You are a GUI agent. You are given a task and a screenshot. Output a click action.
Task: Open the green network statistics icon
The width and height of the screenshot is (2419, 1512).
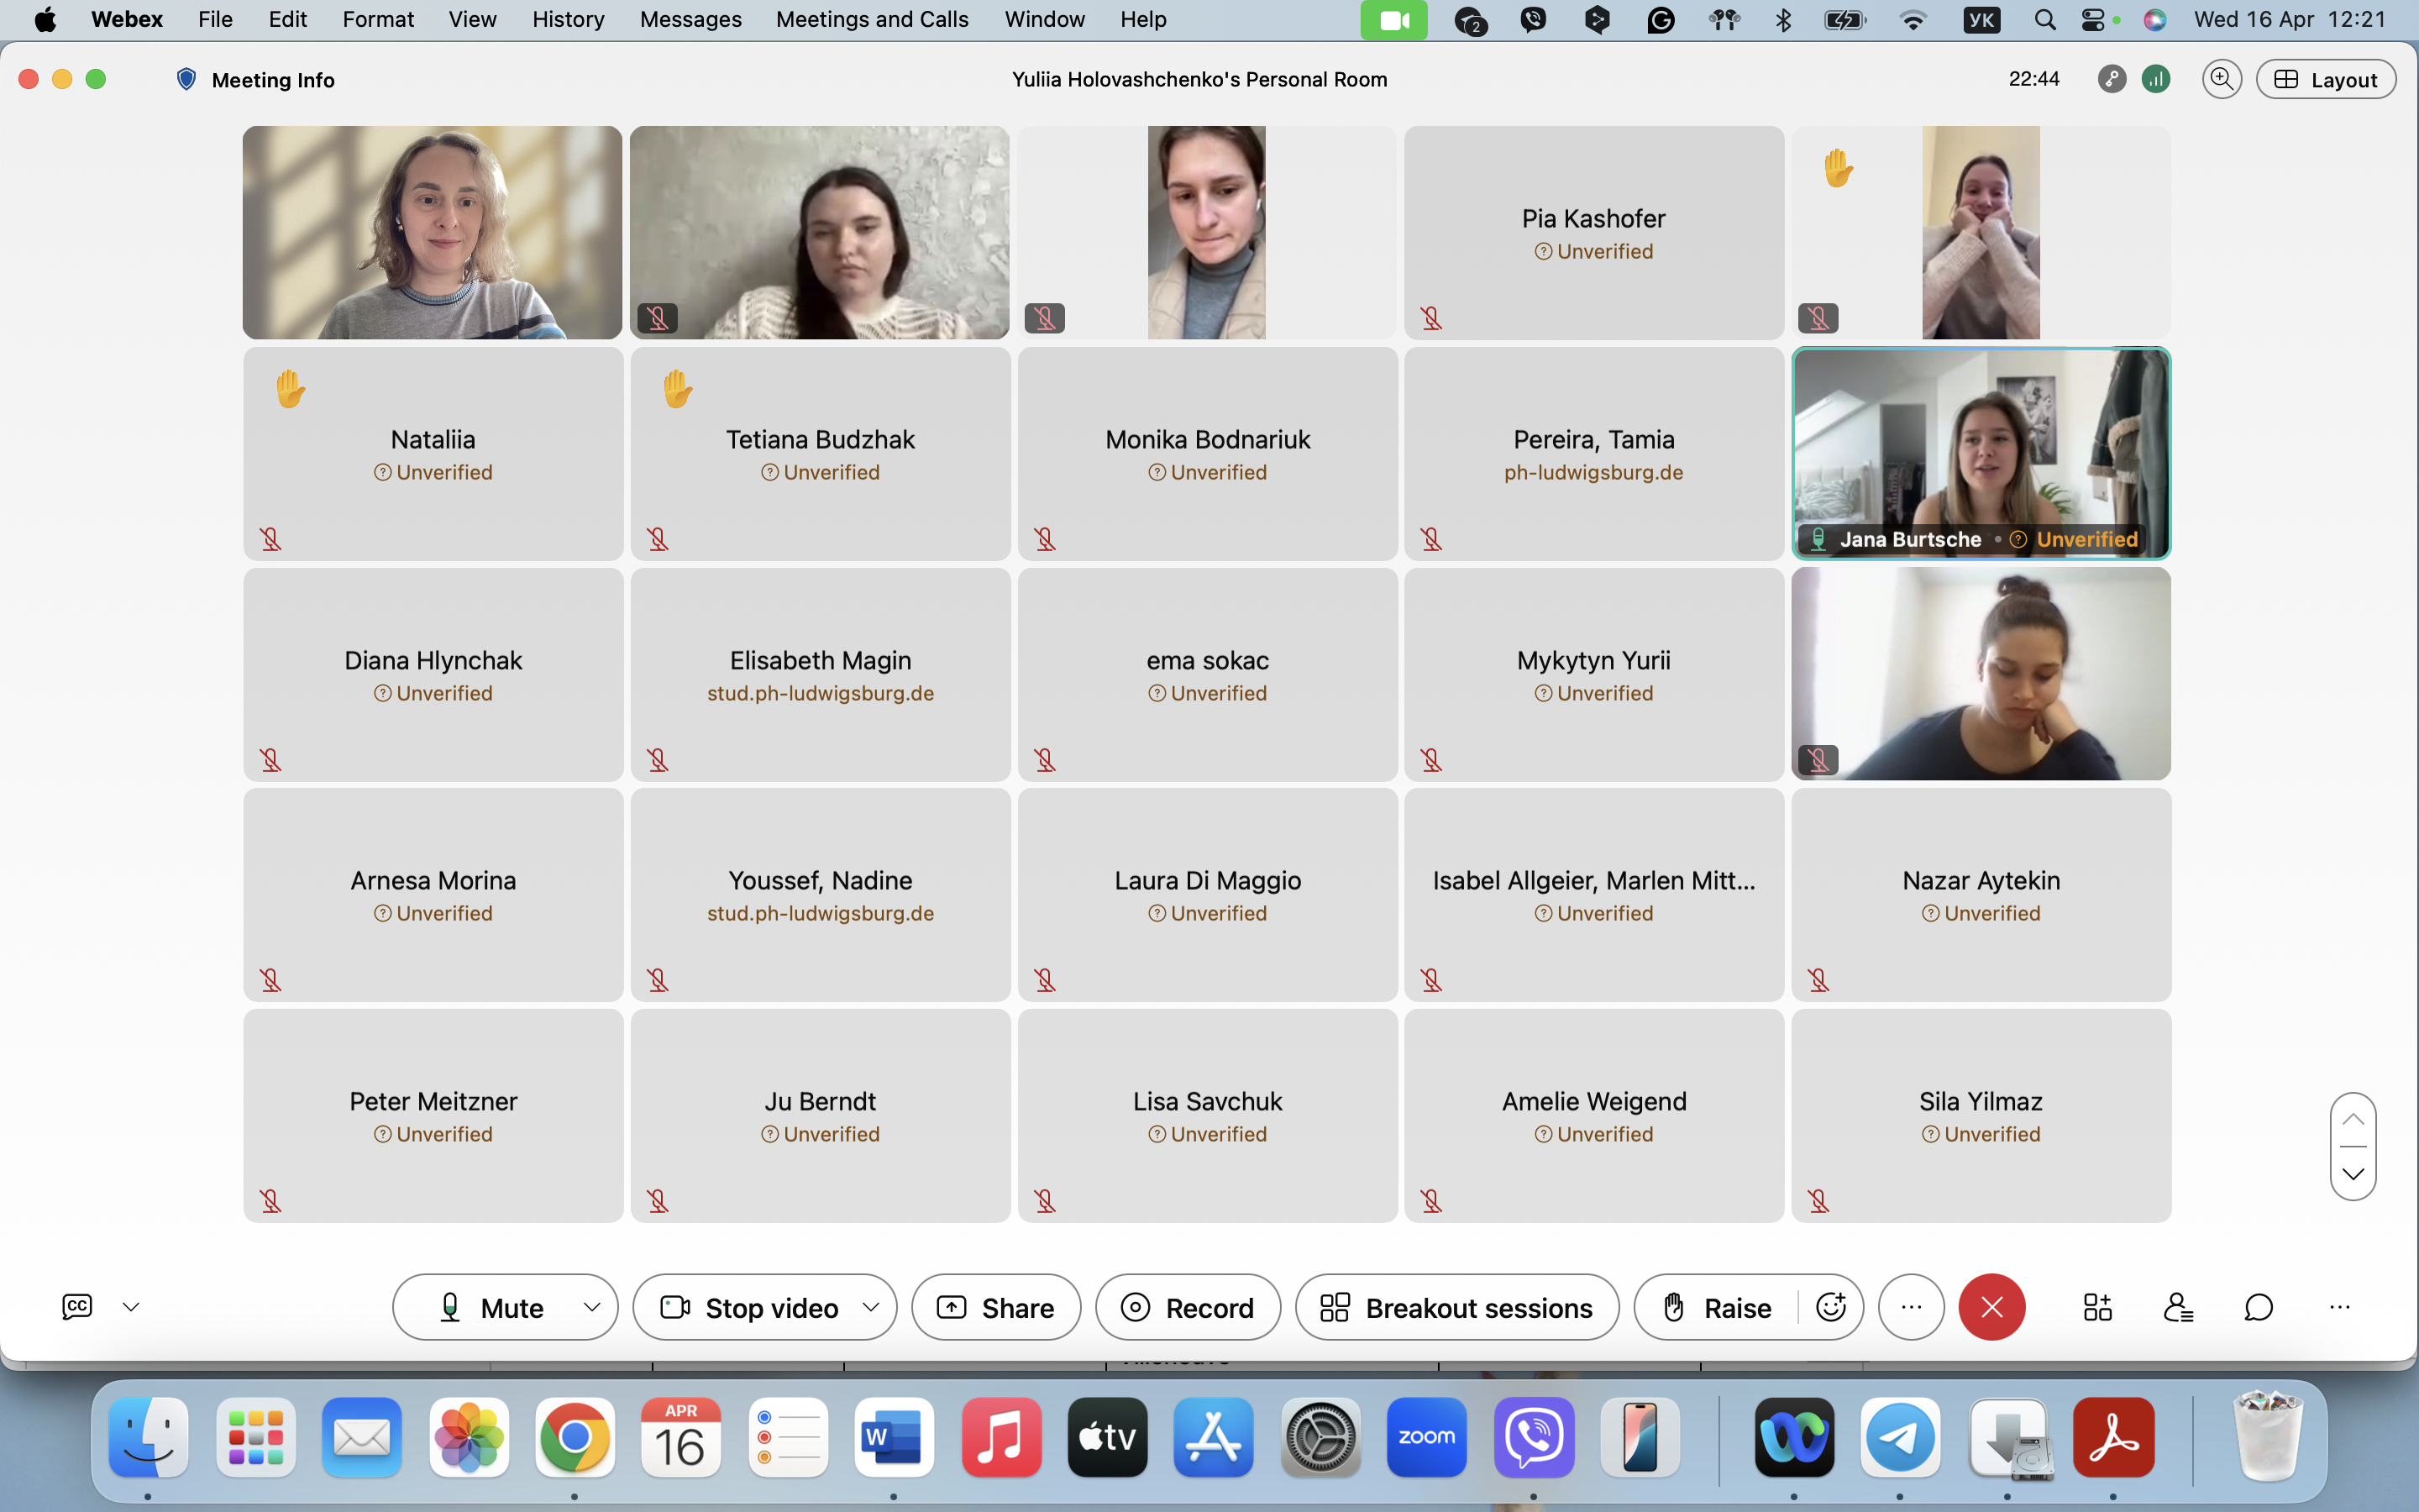click(2156, 79)
